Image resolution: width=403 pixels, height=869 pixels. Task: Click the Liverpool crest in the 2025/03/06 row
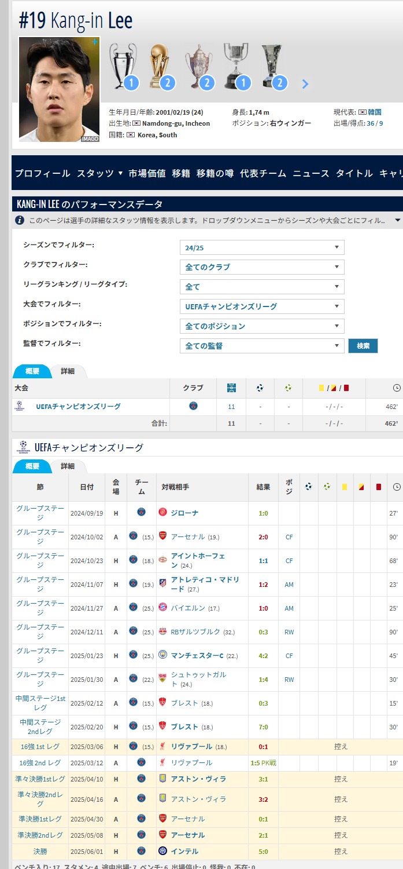[163, 746]
